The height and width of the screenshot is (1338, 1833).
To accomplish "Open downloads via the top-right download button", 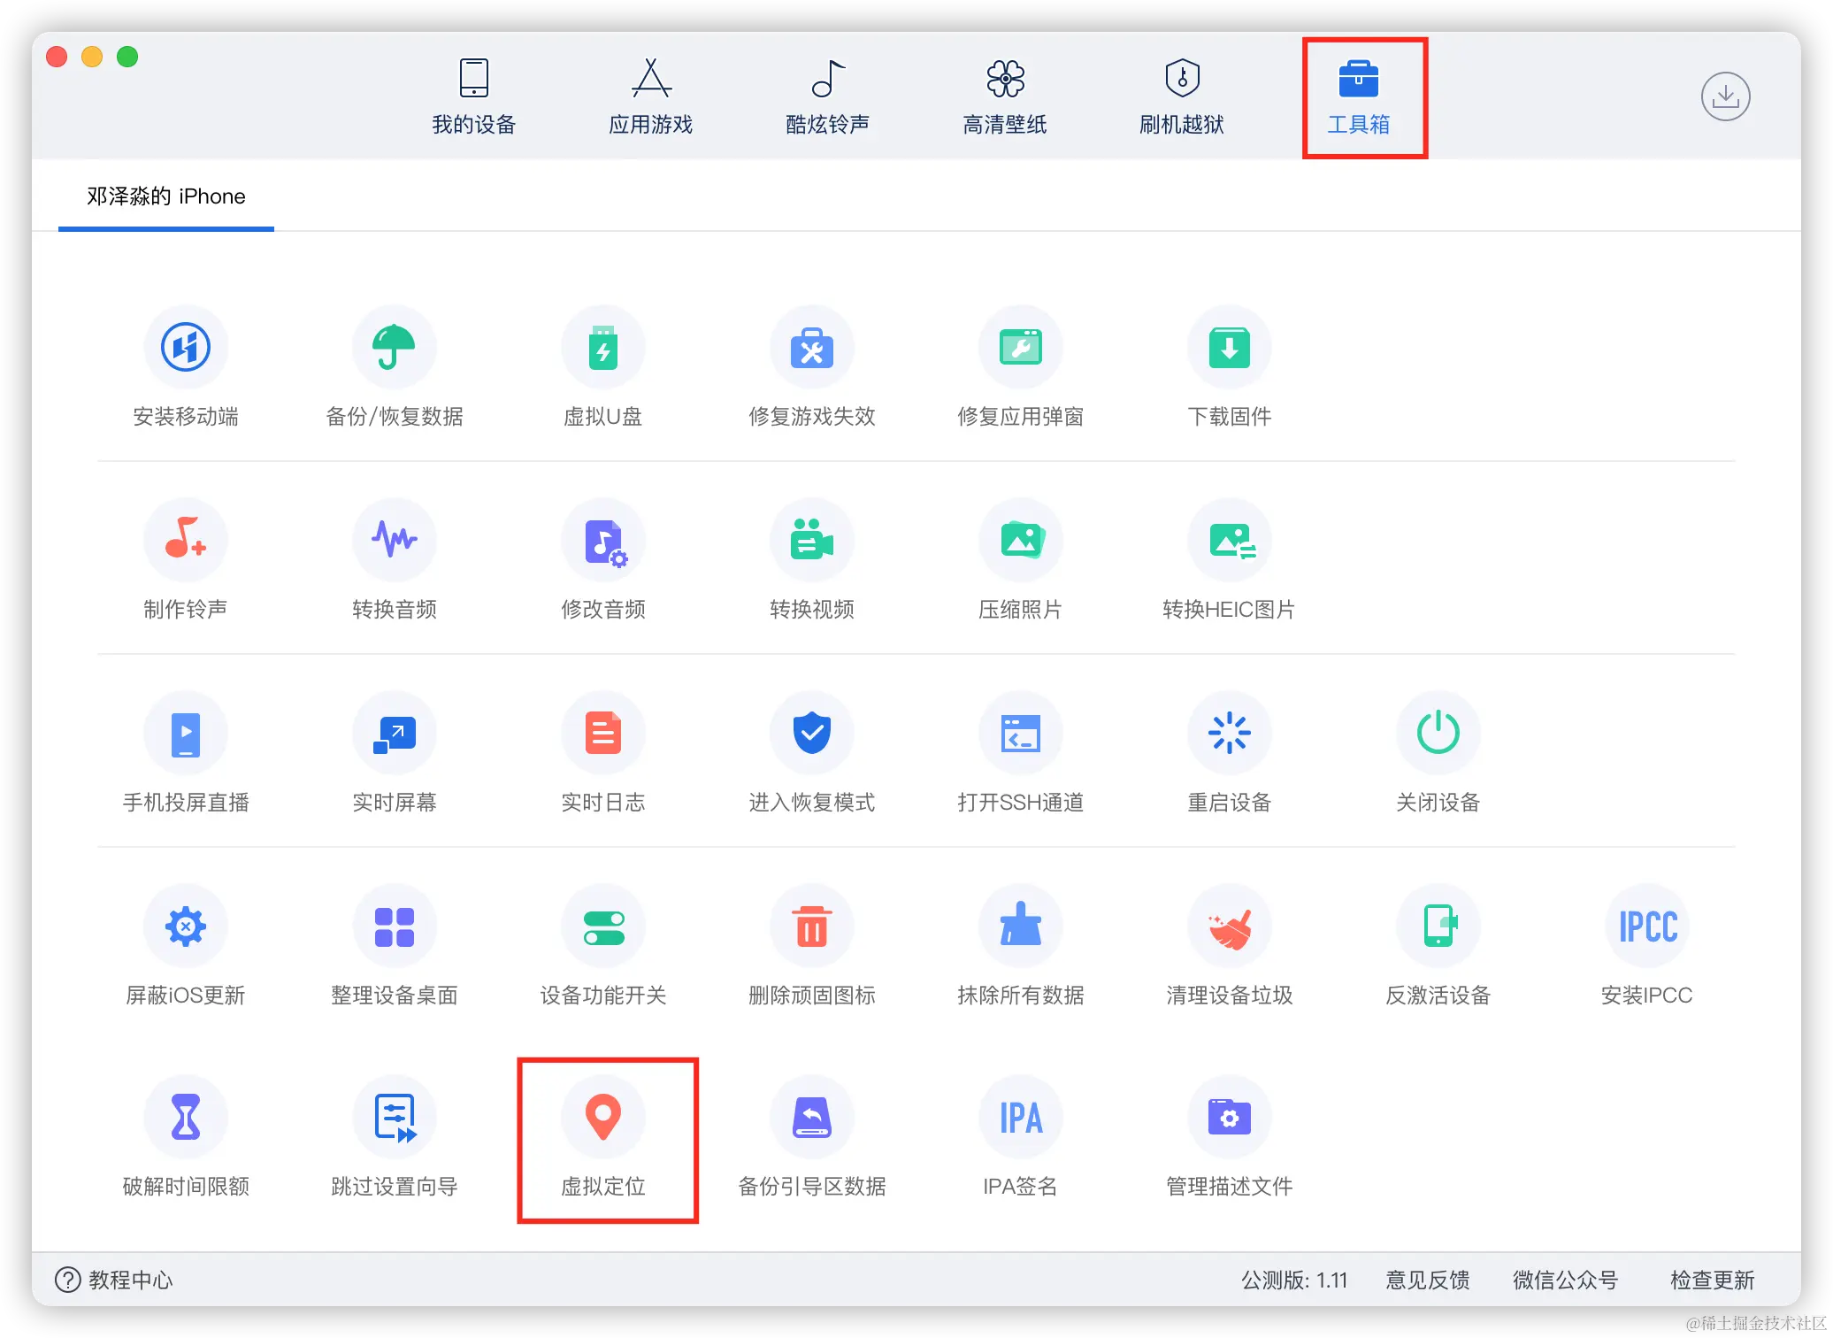I will pyautogui.click(x=1725, y=96).
